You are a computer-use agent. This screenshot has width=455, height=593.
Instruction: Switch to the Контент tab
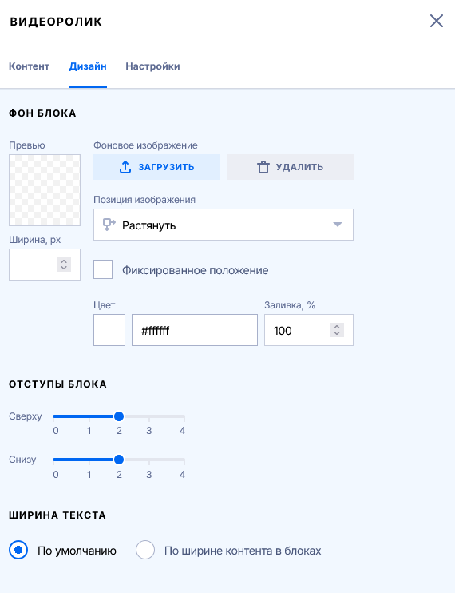[29, 66]
